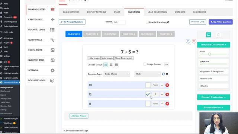Enable Branching checkbox
238x134 pixels.
147,22
